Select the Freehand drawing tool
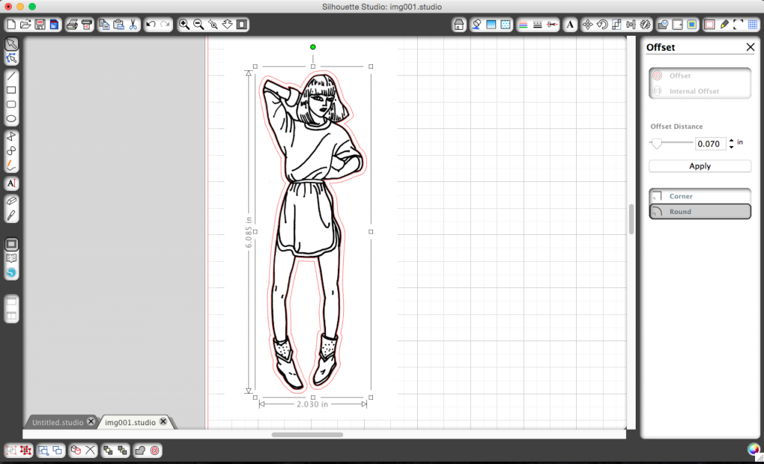The width and height of the screenshot is (764, 464). coord(11,166)
